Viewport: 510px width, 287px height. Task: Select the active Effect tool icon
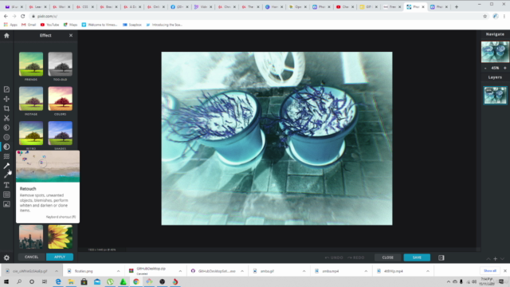pos(6,147)
